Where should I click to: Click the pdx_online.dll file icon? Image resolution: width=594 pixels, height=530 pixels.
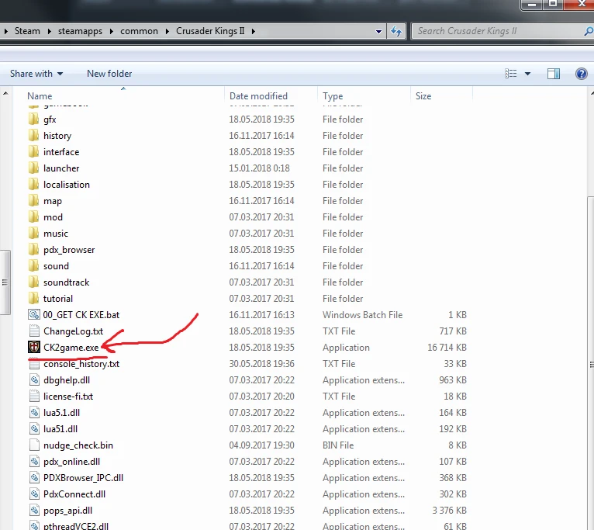34,462
